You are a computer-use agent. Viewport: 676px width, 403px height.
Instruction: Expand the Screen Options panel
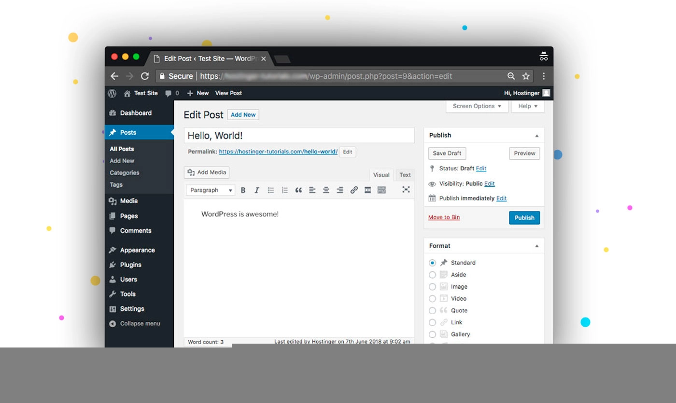pos(477,106)
